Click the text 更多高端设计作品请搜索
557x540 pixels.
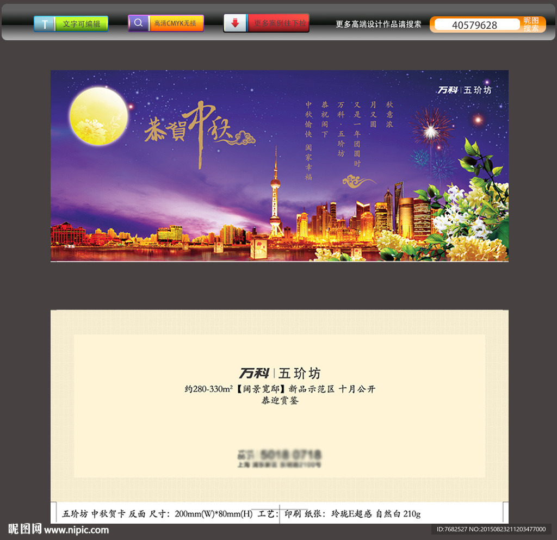coord(379,24)
